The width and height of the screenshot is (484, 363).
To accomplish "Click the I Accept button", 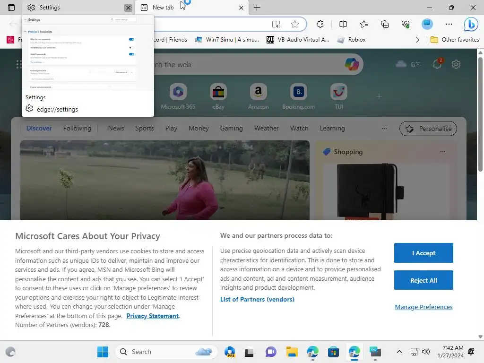I will (423, 253).
